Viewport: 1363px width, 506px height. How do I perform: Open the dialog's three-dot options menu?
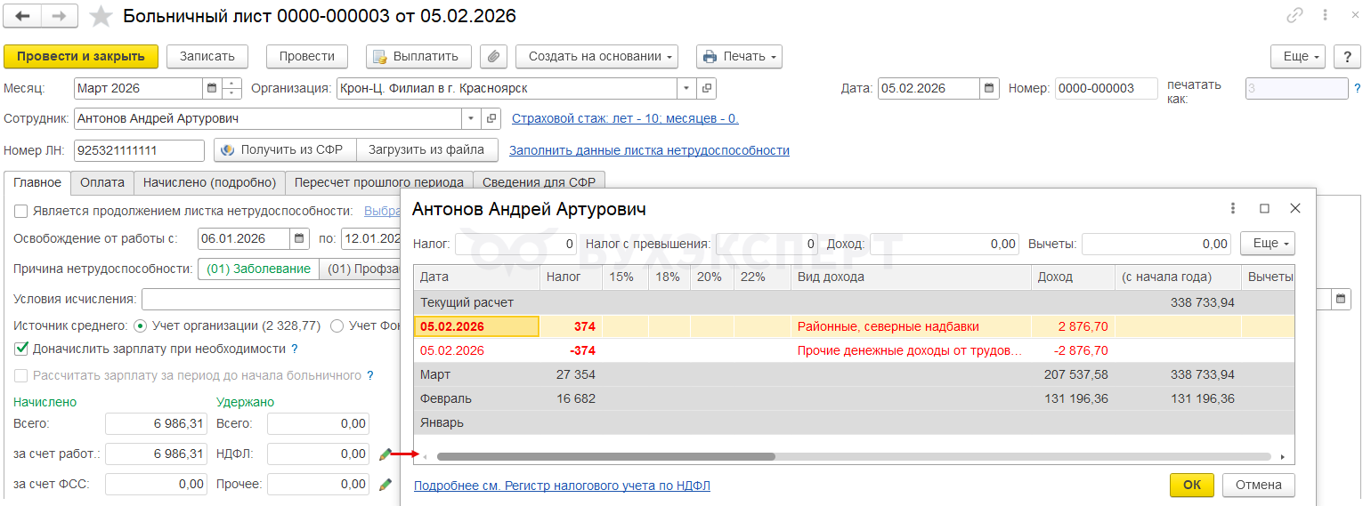pos(1233,208)
